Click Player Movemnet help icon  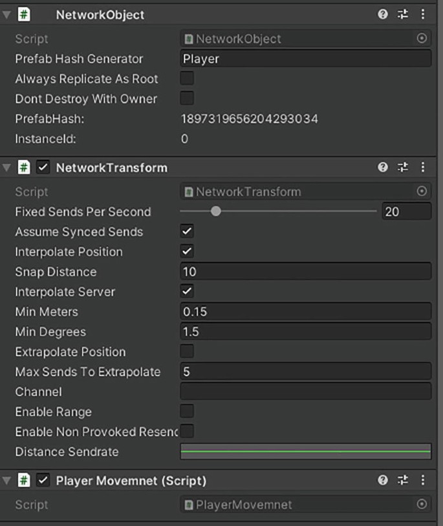[x=383, y=480]
